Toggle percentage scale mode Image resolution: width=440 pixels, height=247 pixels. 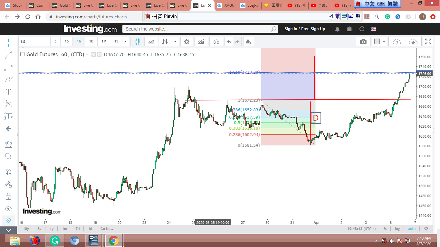tap(385, 229)
